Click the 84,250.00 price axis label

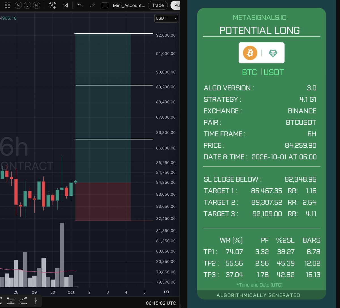click(166, 182)
